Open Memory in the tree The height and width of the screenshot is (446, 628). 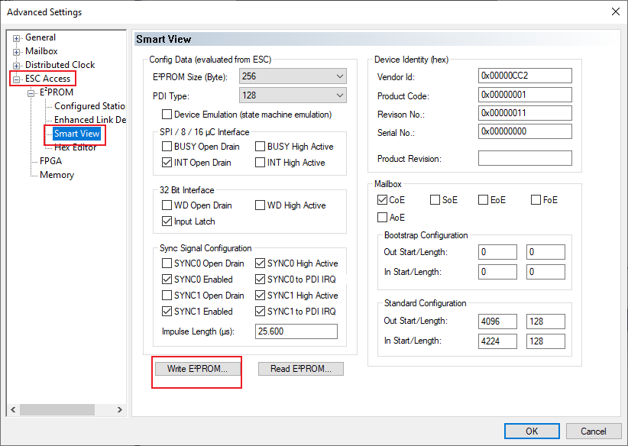click(x=57, y=175)
